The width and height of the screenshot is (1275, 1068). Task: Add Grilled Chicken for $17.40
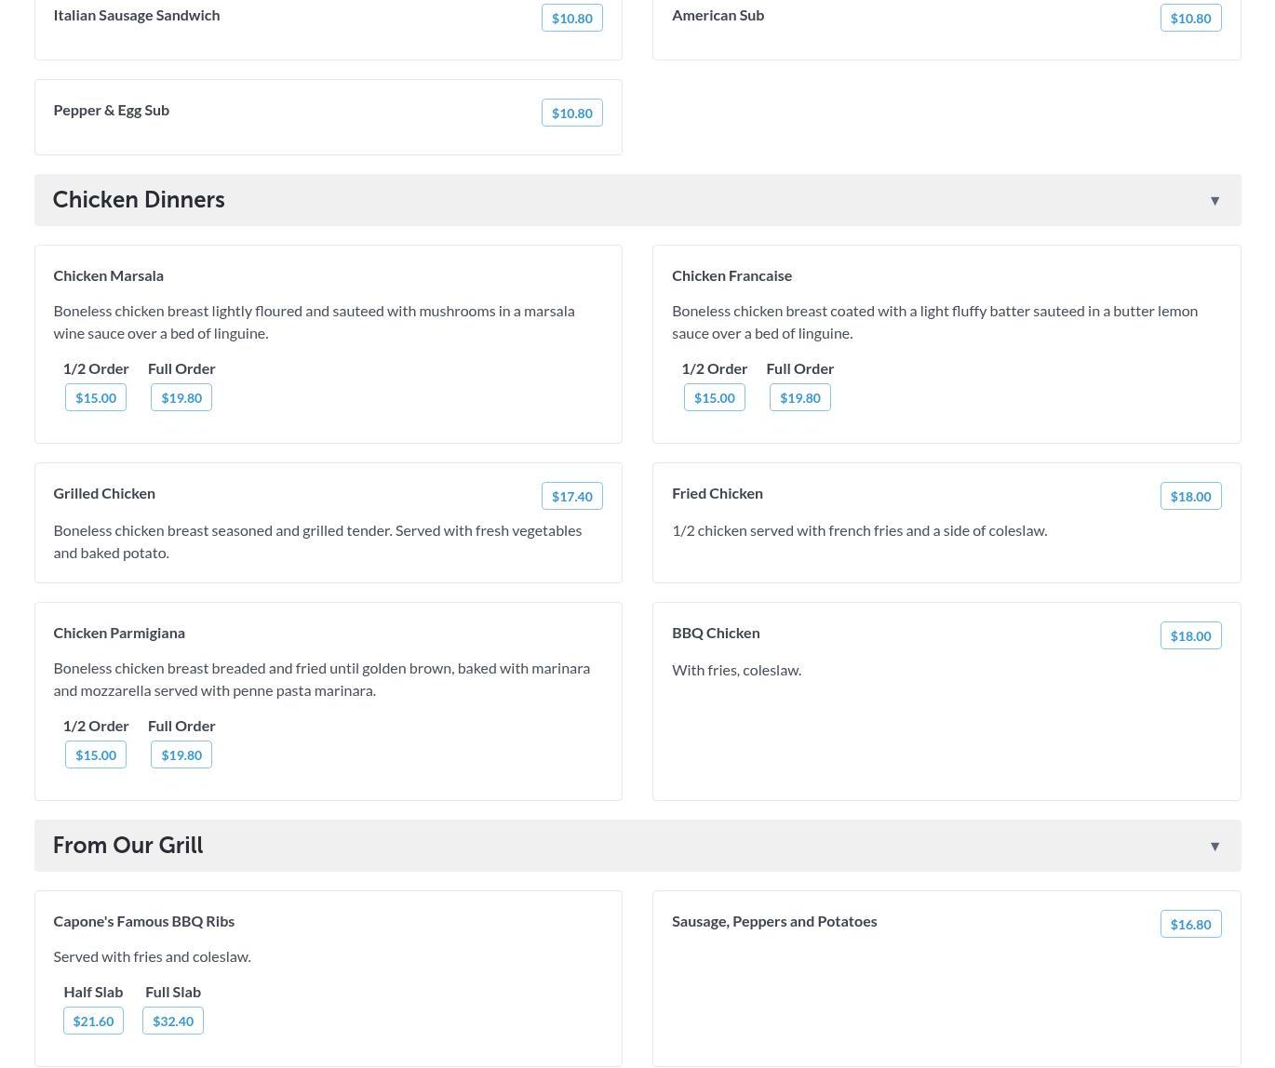click(571, 497)
